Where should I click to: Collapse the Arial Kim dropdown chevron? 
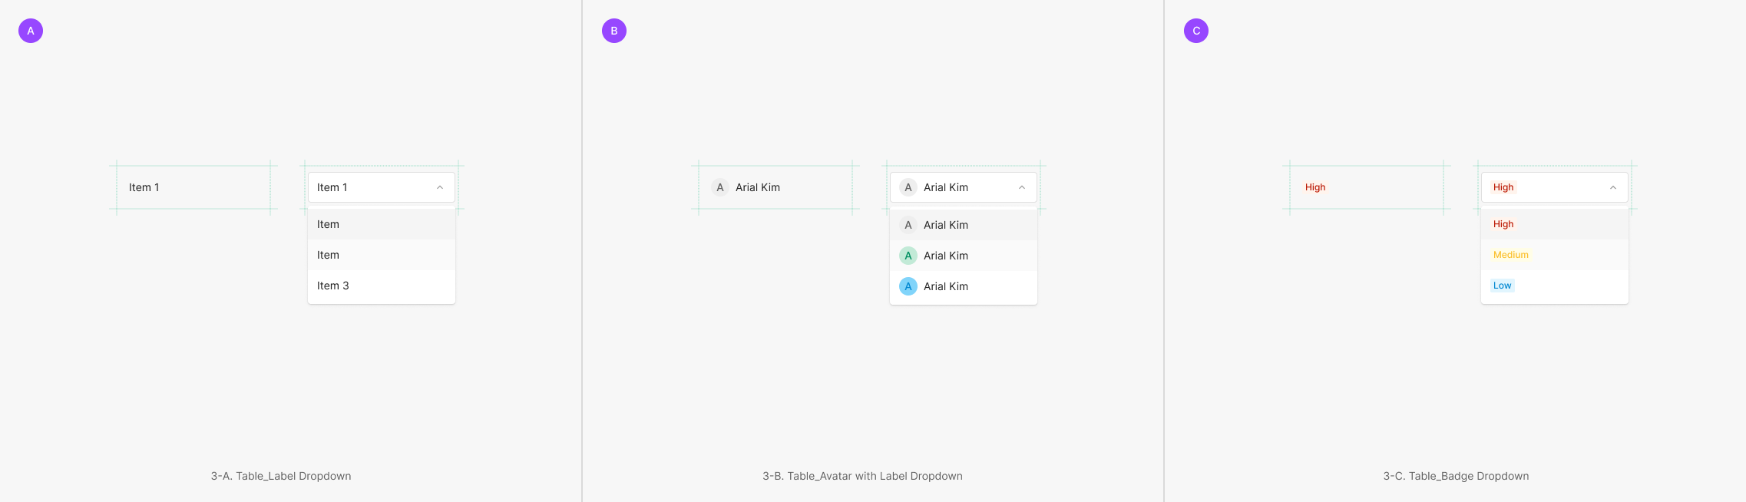(1022, 187)
